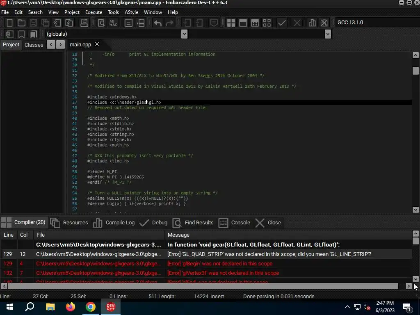This screenshot has width=420, height=315.
Task: Open Windows Start menu
Action: point(10,307)
